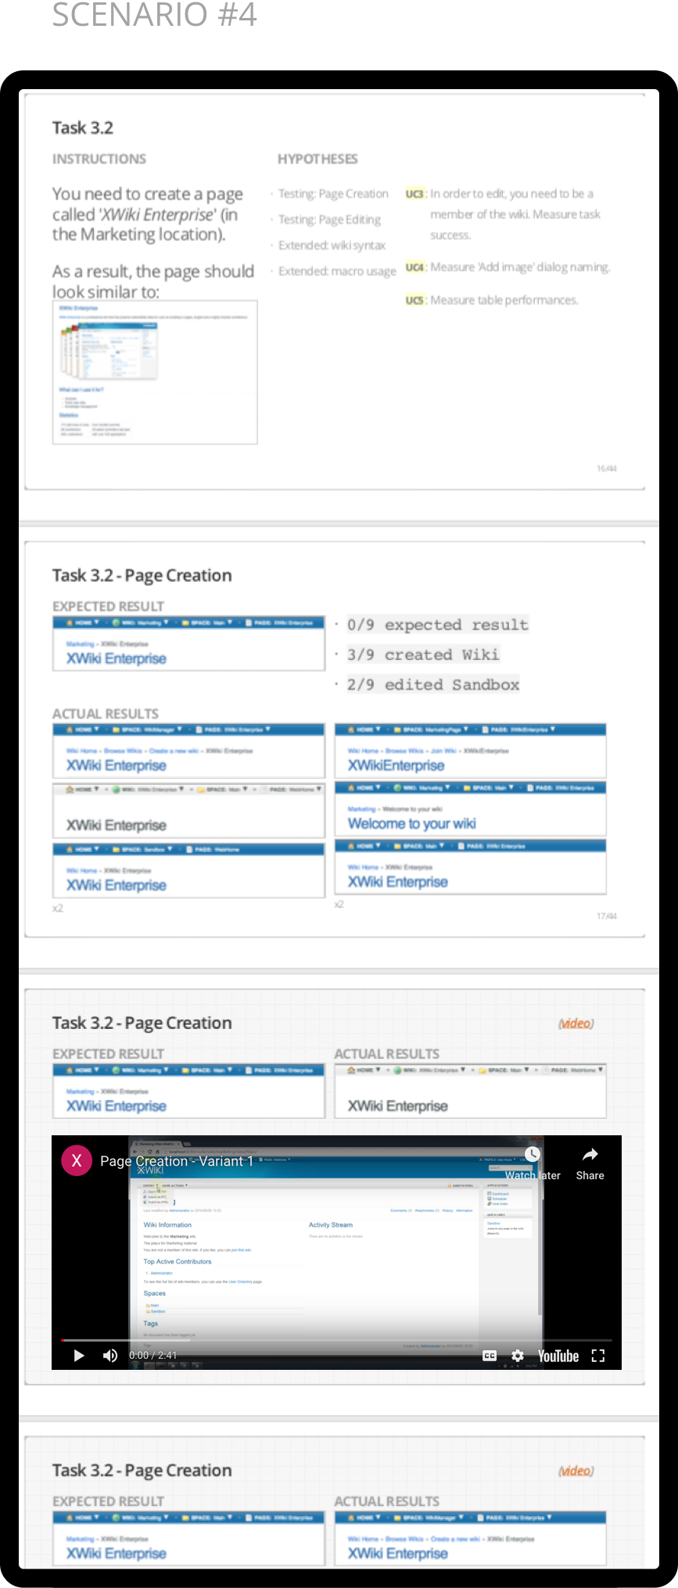The image size is (678, 1588).
Task: Click the highlighted 'UC3' label
Action: 414,194
